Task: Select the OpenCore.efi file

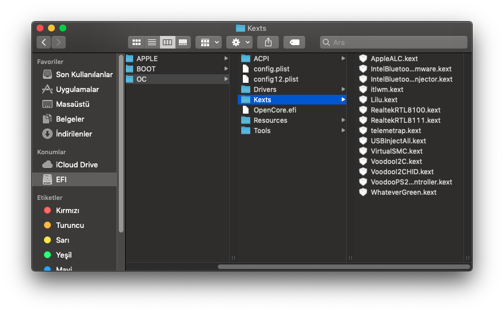Action: pos(274,110)
